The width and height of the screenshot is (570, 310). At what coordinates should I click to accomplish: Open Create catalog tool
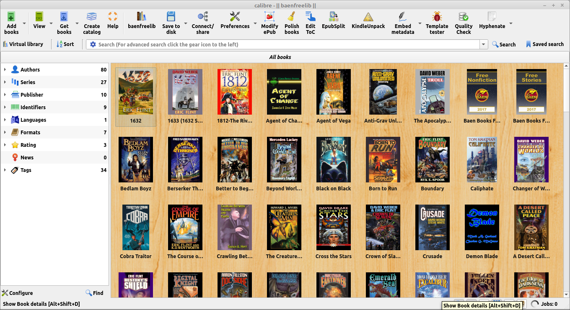92,17
